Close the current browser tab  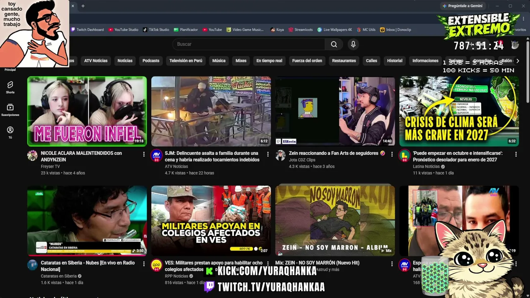pos(73,6)
